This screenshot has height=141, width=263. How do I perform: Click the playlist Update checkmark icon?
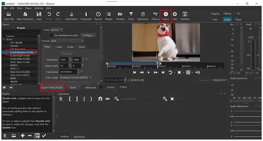44,135
